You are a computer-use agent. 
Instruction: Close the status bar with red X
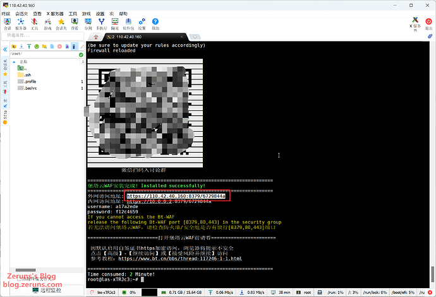coord(430,293)
